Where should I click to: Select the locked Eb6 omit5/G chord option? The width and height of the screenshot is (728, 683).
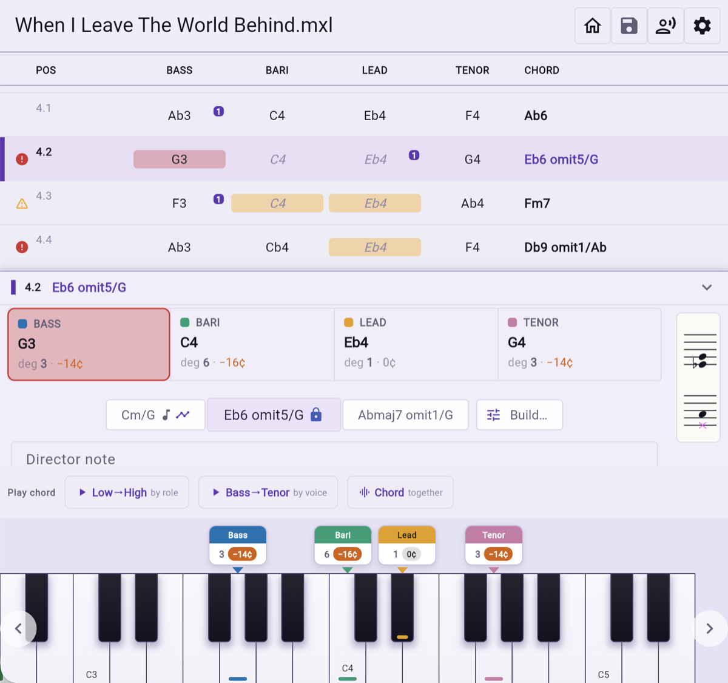click(x=274, y=415)
